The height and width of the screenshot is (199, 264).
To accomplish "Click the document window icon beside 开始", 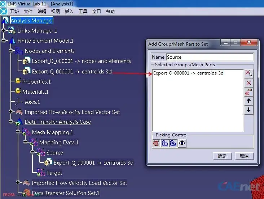I will click(4, 11).
